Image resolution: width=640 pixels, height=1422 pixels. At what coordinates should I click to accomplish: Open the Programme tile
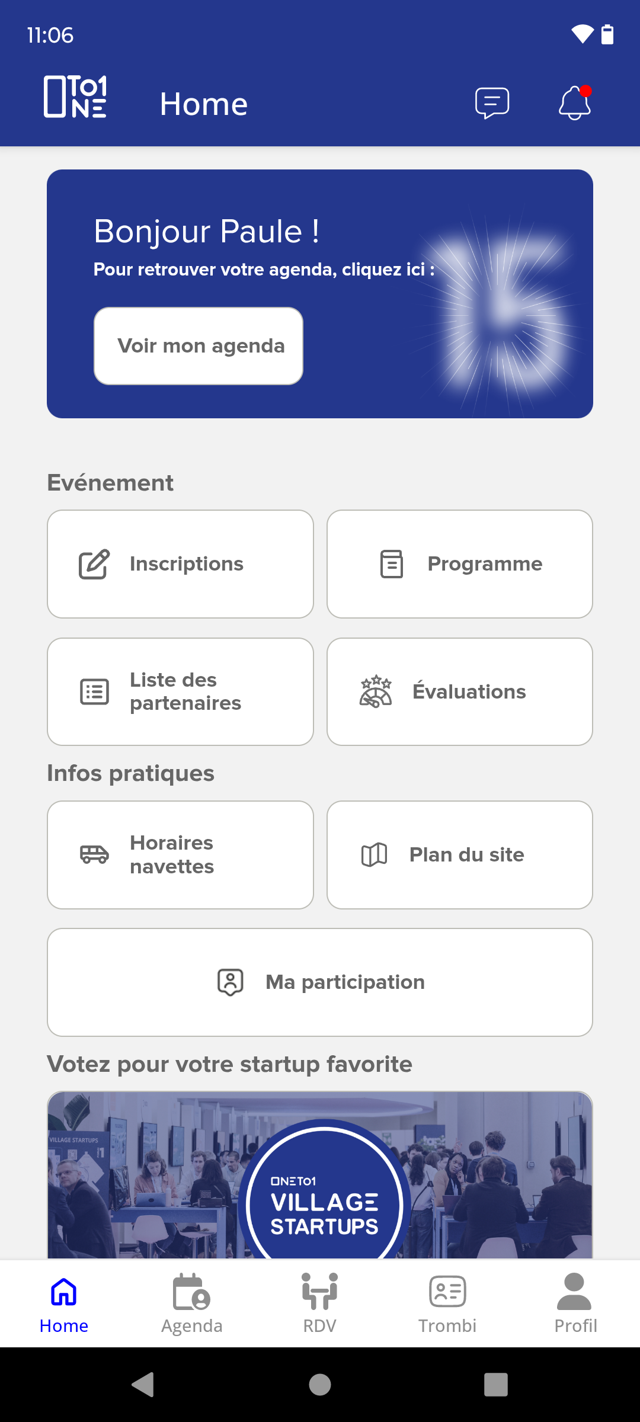460,564
